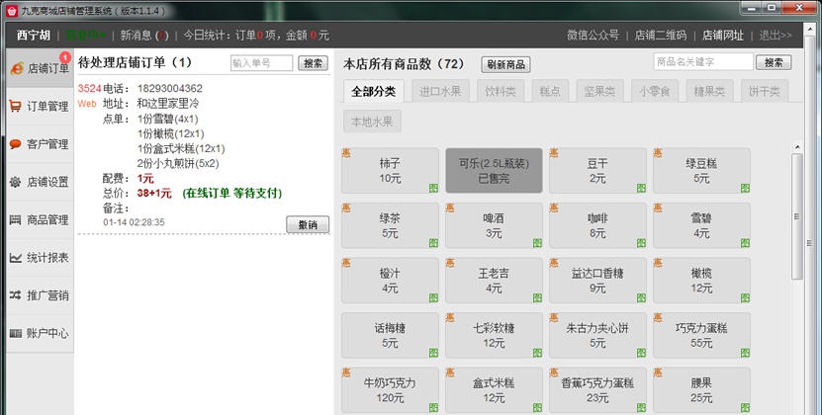Viewport: 822px width, 415px height.
Task: Click the 图 image icon on 七彩软糖 card
Action: [537, 353]
